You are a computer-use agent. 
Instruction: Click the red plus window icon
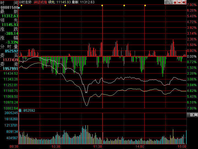pyautogui.click(x=175, y=2)
